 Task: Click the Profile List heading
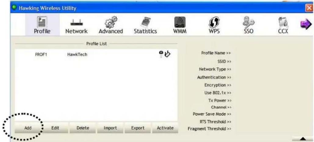(96, 44)
